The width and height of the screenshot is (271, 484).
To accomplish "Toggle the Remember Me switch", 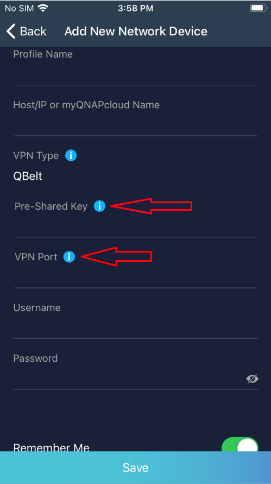I will click(x=240, y=445).
